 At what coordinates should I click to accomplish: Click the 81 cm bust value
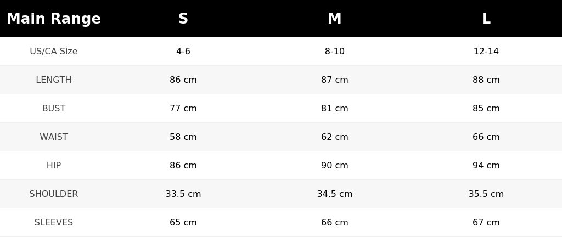334,109
